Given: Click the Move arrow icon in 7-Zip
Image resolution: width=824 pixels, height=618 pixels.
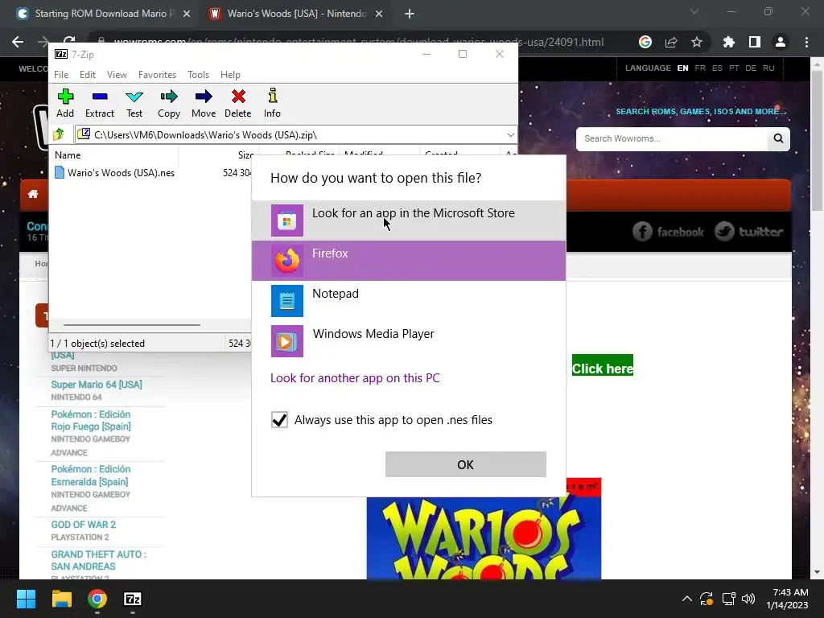Looking at the screenshot, I should click(204, 103).
